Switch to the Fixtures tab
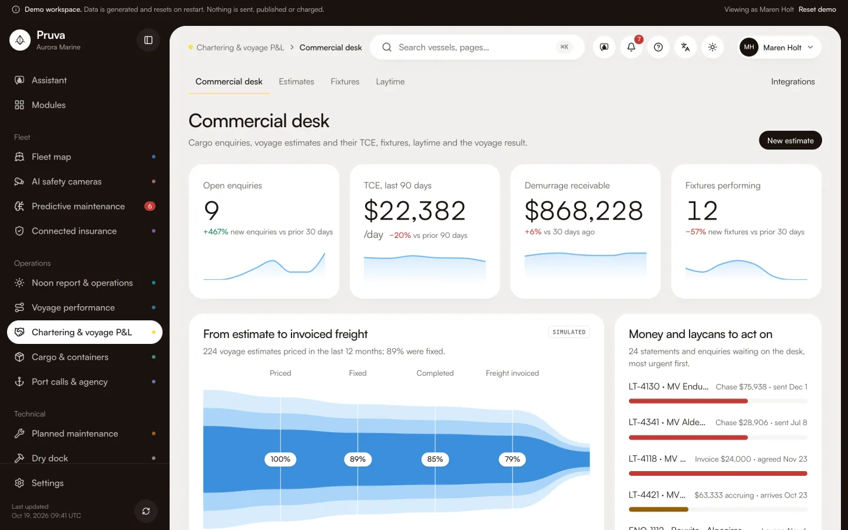Image resolution: width=848 pixels, height=530 pixels. tap(345, 81)
